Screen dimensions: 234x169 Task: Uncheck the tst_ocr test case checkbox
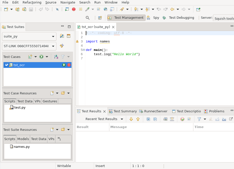pos(7,65)
